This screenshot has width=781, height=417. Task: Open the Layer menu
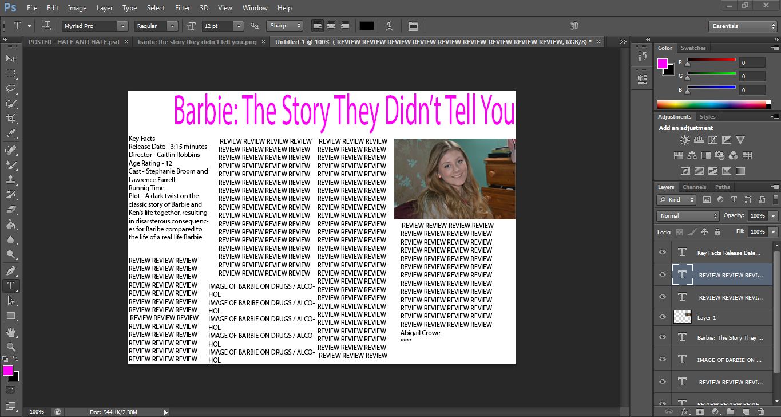click(105, 8)
